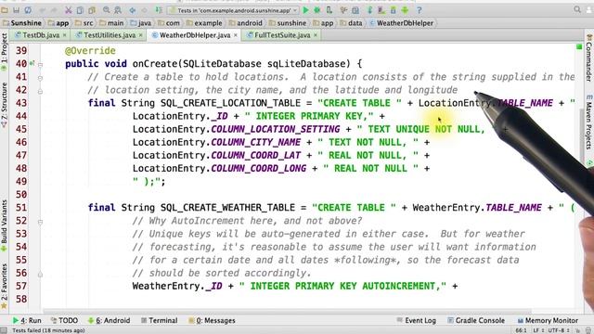This screenshot has height=334, width=594.
Task: Click the tool window toggle corner icon
Action: point(4,330)
